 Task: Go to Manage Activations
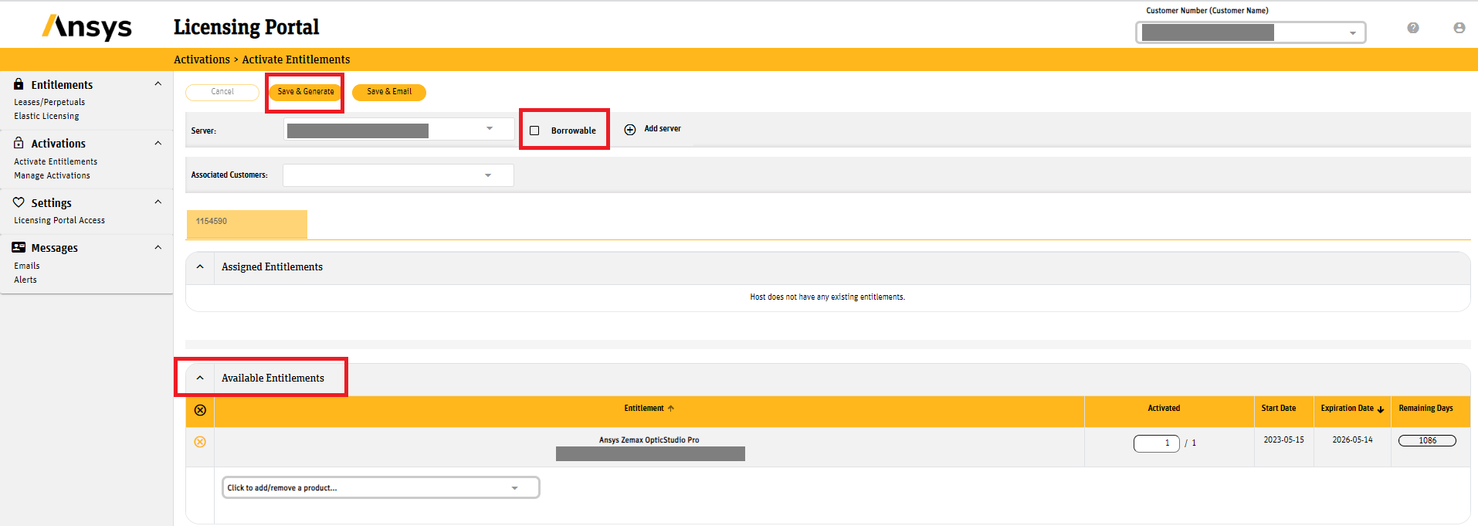(x=52, y=175)
